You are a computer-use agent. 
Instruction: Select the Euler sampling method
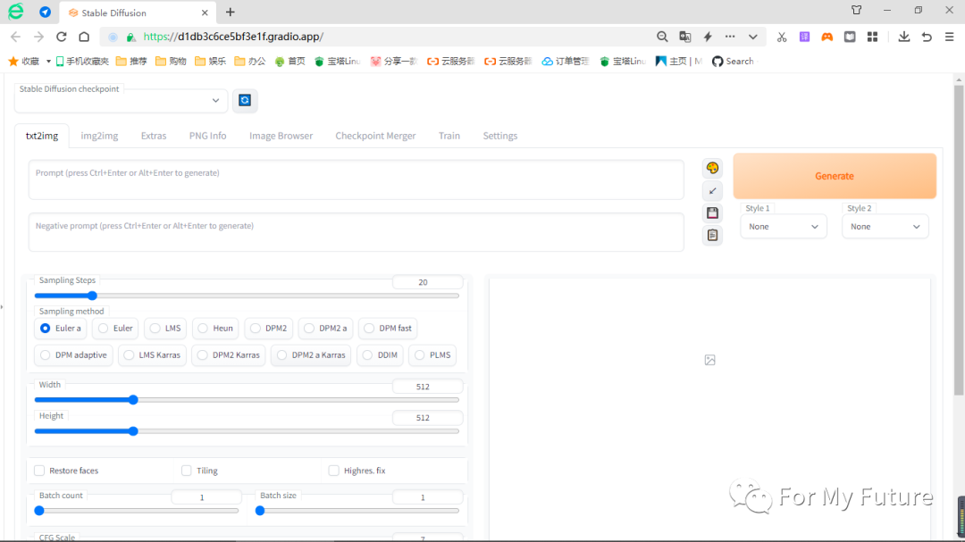(x=115, y=328)
